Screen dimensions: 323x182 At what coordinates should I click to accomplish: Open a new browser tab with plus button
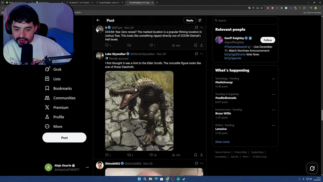point(157,3)
